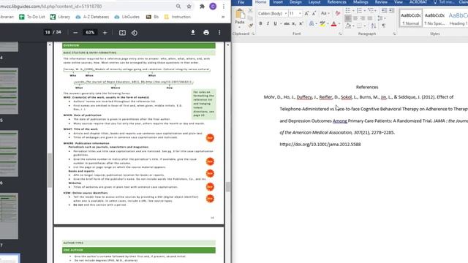468x263 pixels.
Task: Switch to the Design ribbon tab
Action: 295,2
